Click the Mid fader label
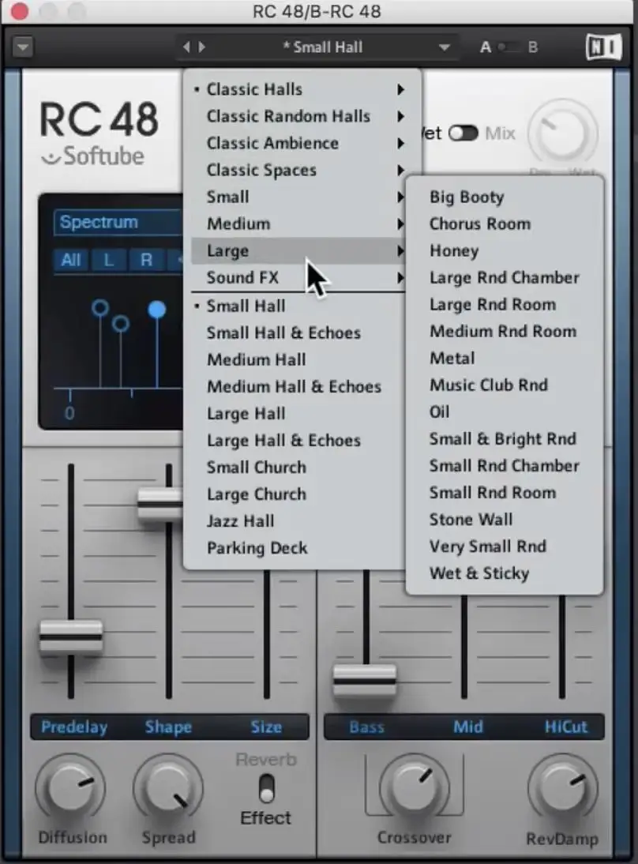Screen dimensions: 638x864 pyautogui.click(x=467, y=727)
